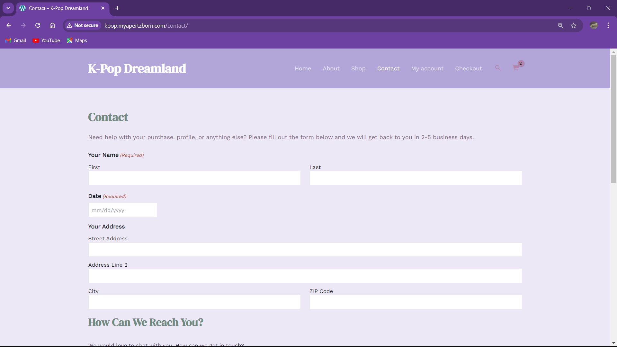617x347 pixels.
Task: Go back with the back arrow
Action: coord(9,25)
